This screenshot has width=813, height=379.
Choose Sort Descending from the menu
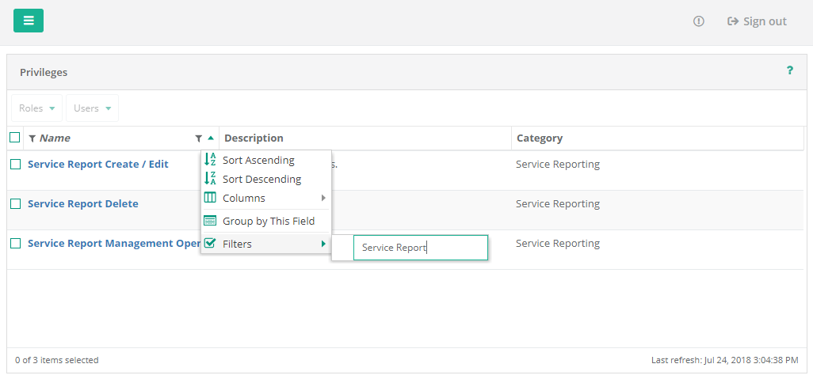266,179
